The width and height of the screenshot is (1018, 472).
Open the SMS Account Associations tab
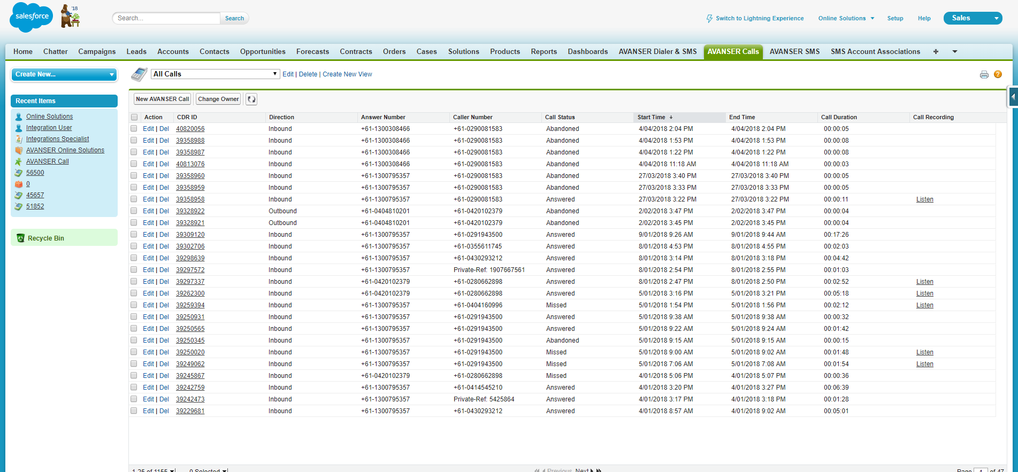tap(876, 51)
